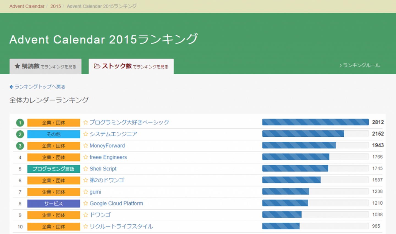Open the Advent Calendar breadcrumb link
The image size is (396, 234).
click(27, 6)
